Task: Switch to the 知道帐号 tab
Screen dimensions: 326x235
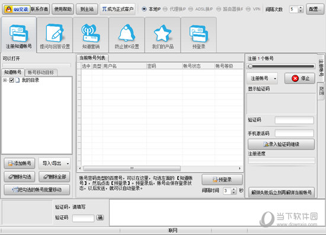Action: click(13, 72)
